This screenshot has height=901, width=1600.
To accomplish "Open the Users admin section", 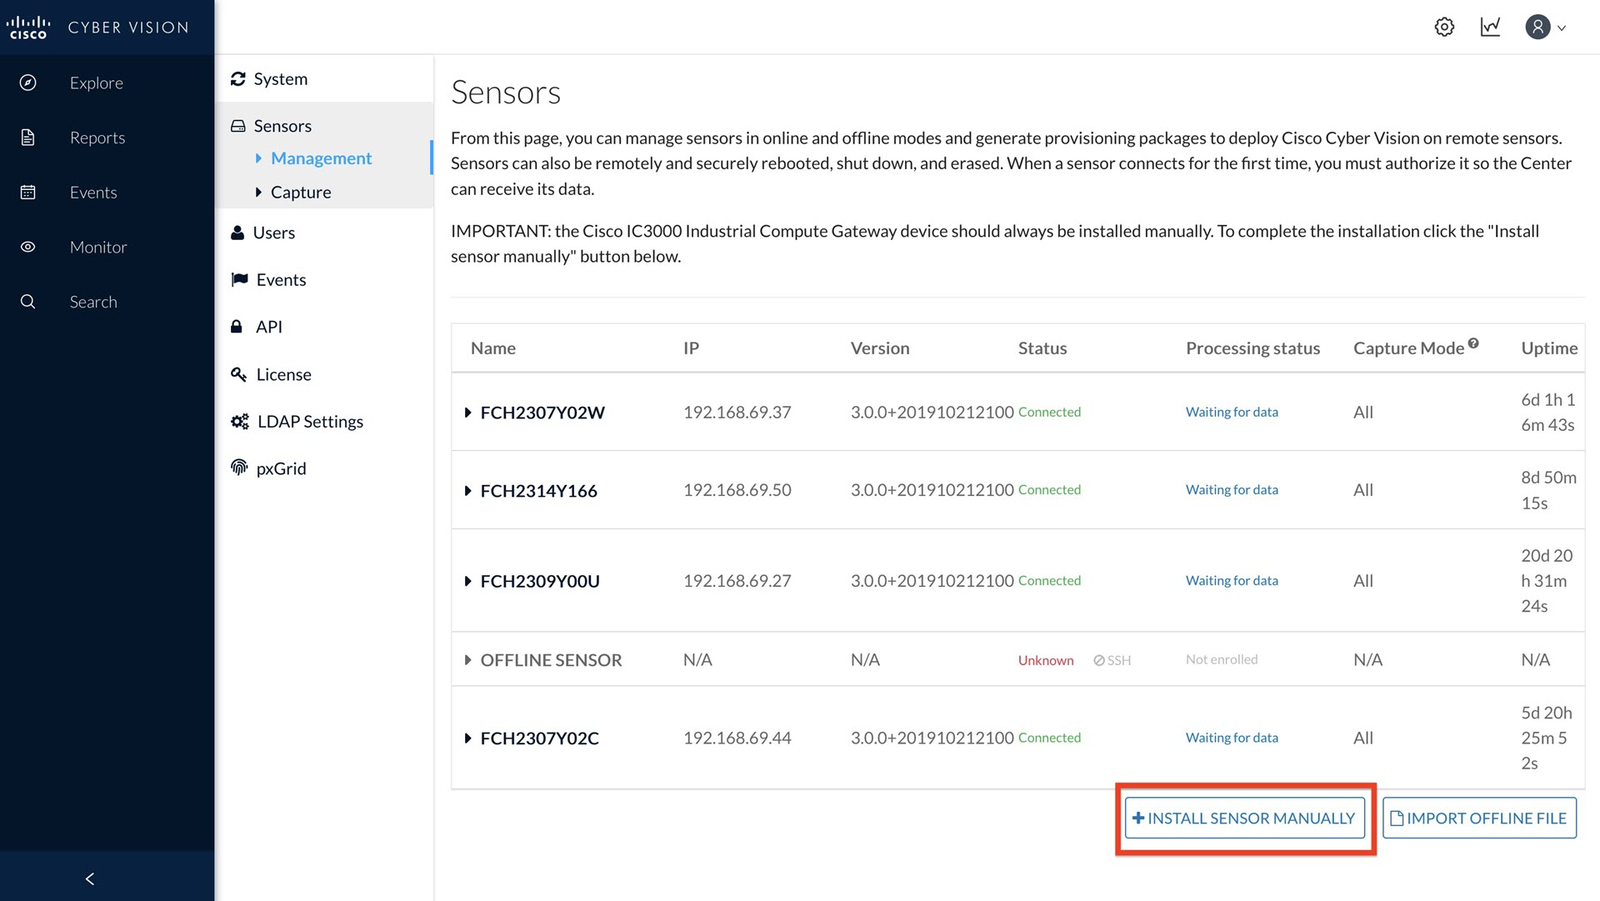I will (x=274, y=233).
